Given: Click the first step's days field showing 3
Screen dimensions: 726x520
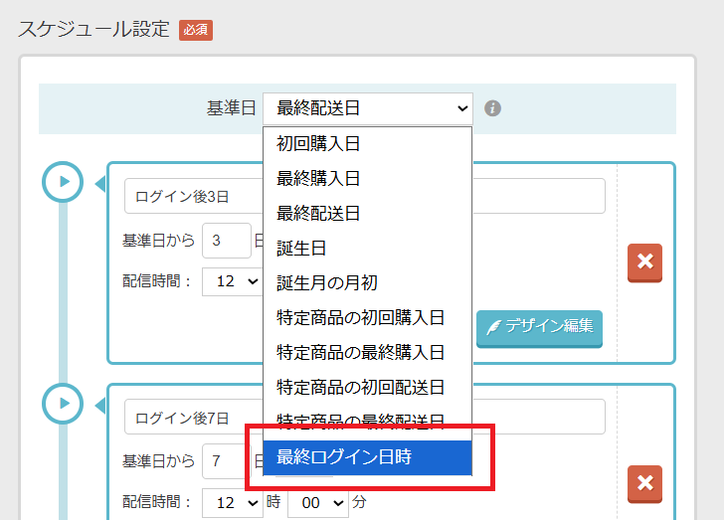Looking at the screenshot, I should [x=226, y=241].
